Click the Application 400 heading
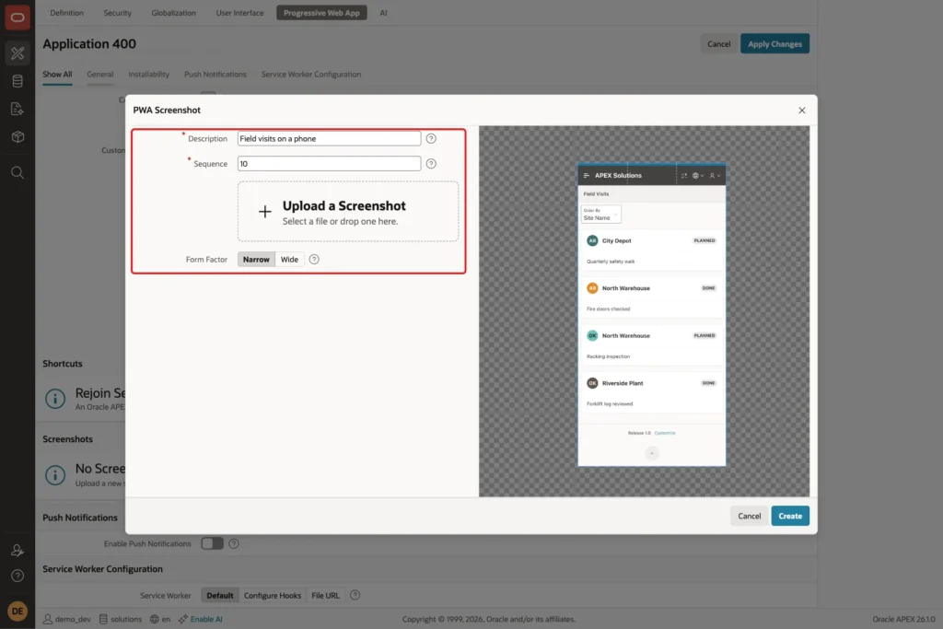 (89, 44)
